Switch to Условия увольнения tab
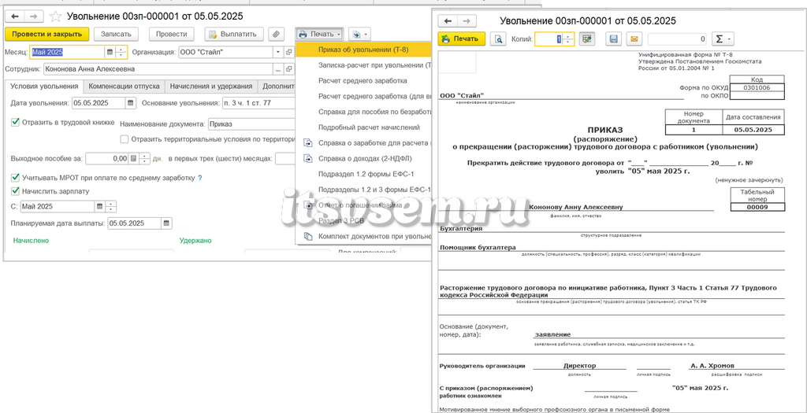The image size is (807, 413). pos(44,87)
